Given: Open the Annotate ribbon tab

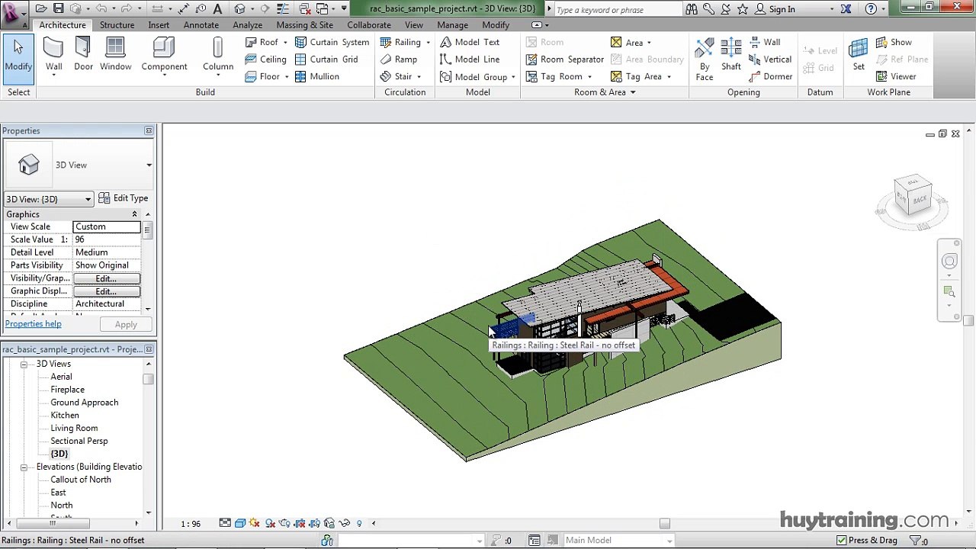Looking at the screenshot, I should [x=201, y=25].
